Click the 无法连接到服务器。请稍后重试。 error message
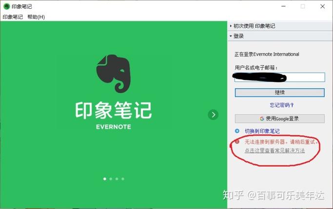 click(281, 142)
